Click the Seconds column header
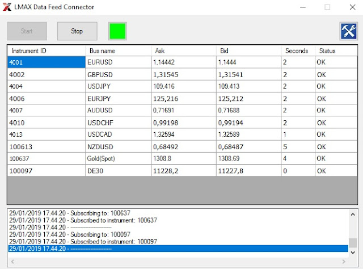Image resolution: width=363 pixels, height=269 pixels. [x=298, y=51]
